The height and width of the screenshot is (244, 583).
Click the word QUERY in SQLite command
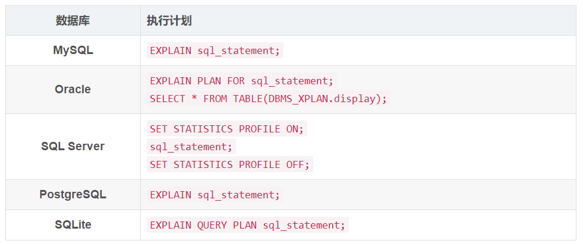[x=212, y=225]
